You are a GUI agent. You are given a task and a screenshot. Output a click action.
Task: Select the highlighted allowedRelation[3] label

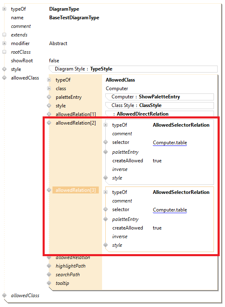[x=75, y=190]
